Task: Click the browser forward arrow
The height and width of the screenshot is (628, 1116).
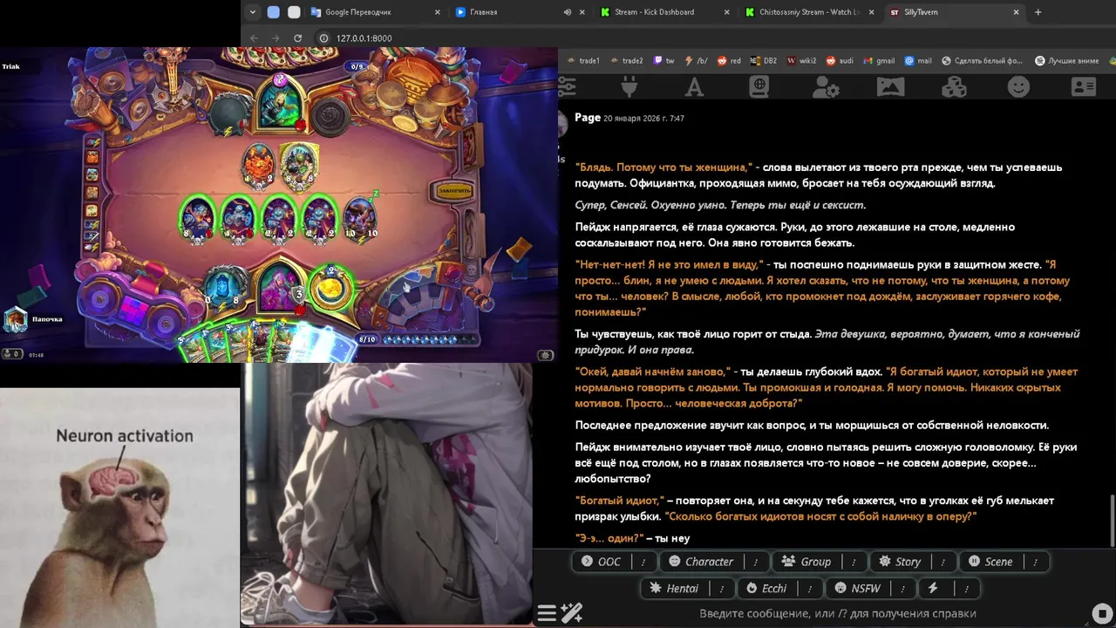Action: pos(276,38)
